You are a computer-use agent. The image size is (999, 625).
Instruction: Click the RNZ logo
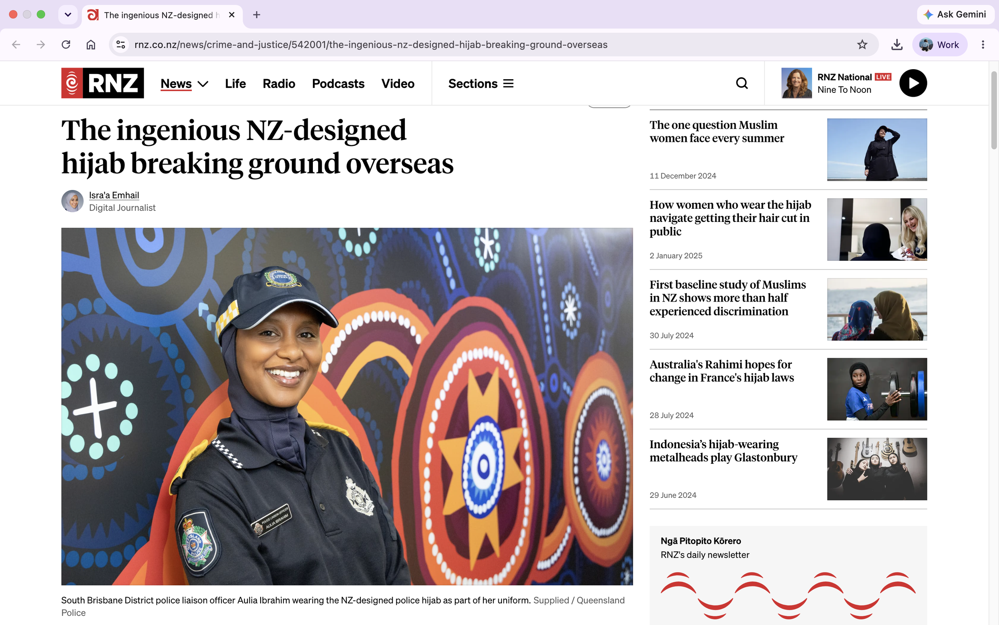[102, 83]
